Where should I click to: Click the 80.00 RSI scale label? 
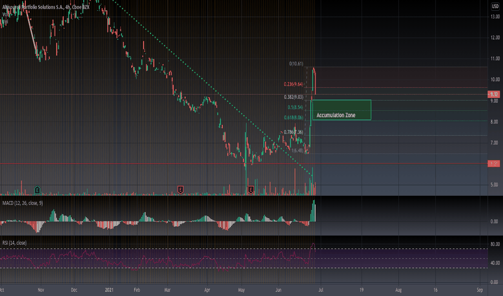coord(495,244)
